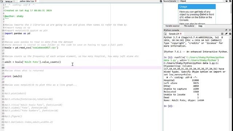Click the highlighted empty line 23
This screenshot has width=233, height=131.
coord(83,68)
